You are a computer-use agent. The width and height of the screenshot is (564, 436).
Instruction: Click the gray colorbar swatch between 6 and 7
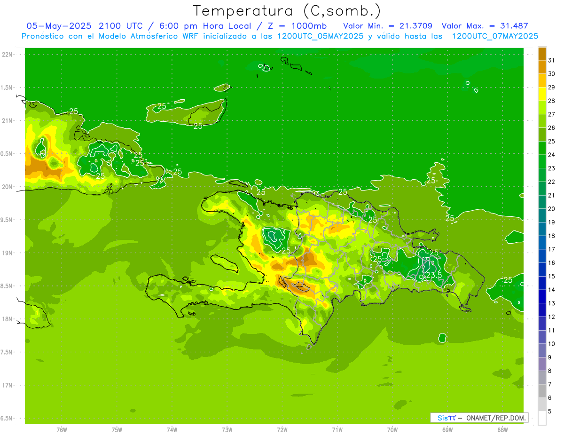[542, 391]
